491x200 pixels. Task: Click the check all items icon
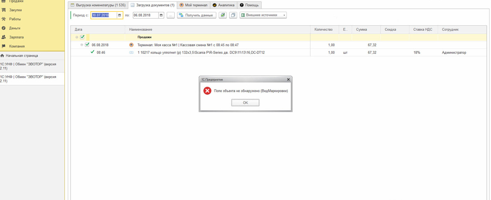[223, 15]
